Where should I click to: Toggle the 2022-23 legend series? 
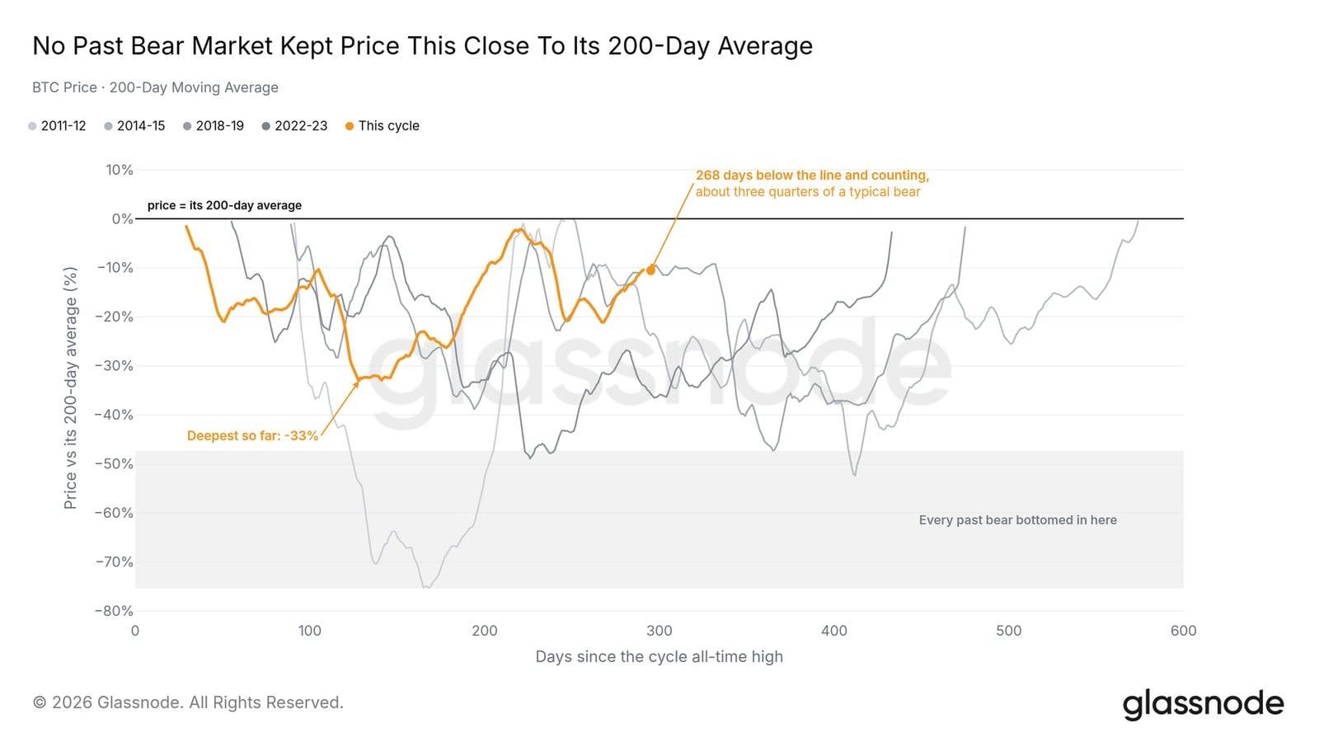tap(294, 126)
